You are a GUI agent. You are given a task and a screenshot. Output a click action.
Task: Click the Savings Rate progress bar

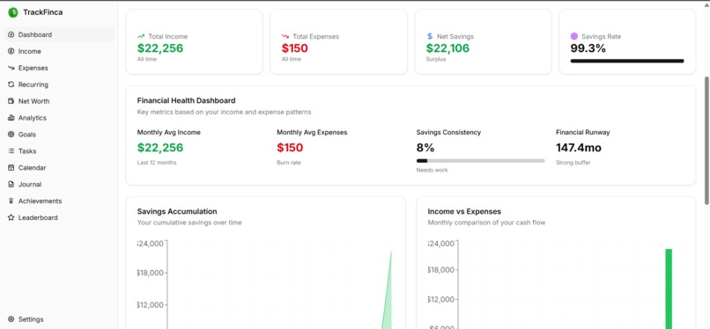tap(627, 61)
